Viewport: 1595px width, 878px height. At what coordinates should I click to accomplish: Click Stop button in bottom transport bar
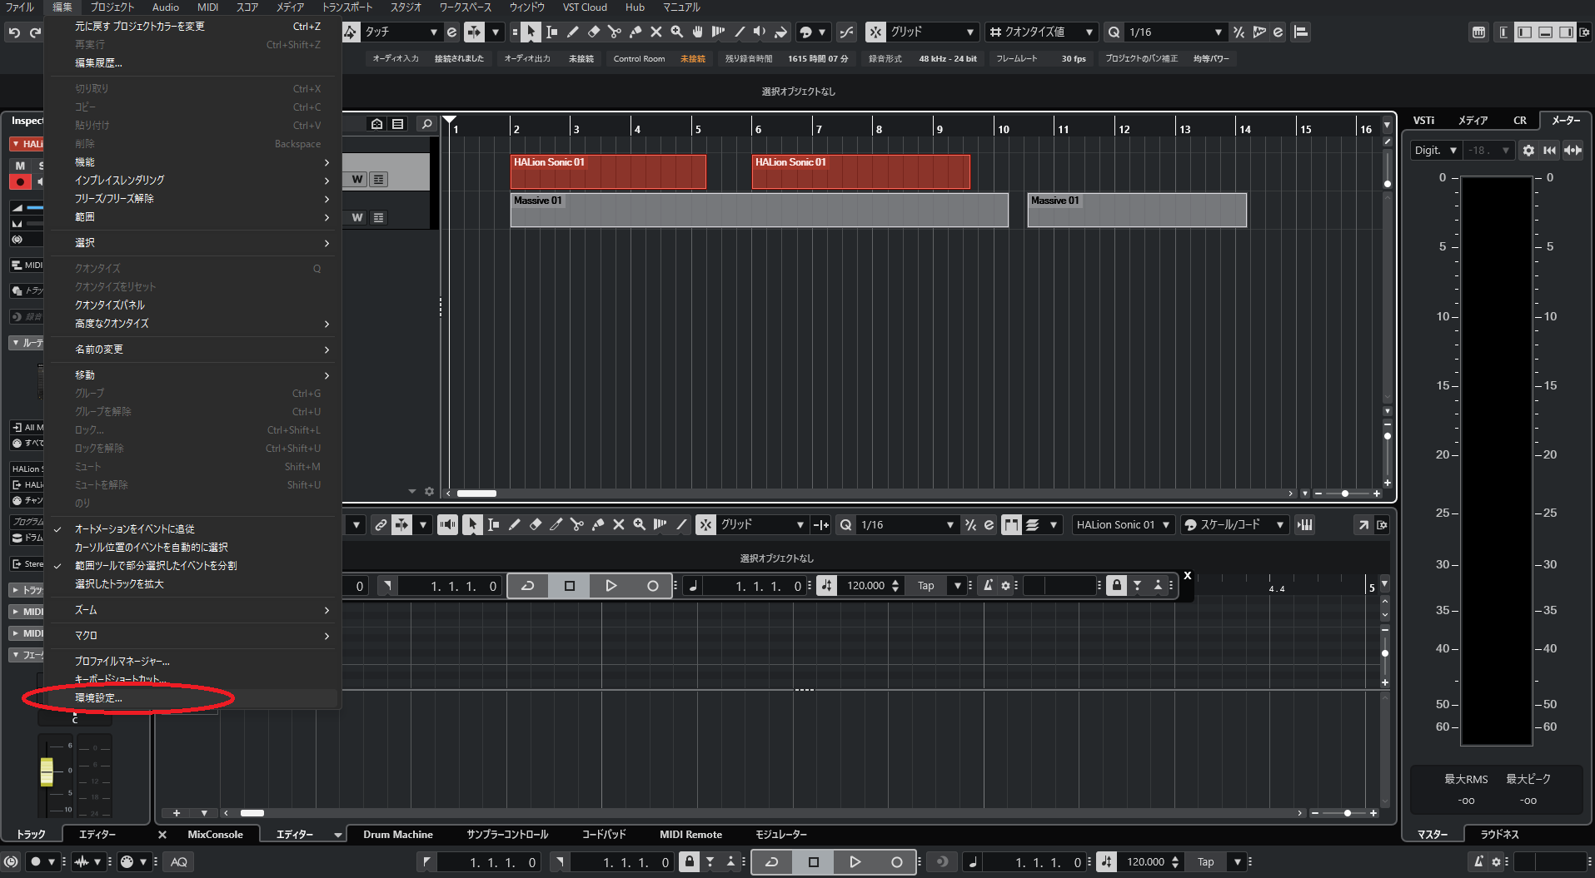814,862
